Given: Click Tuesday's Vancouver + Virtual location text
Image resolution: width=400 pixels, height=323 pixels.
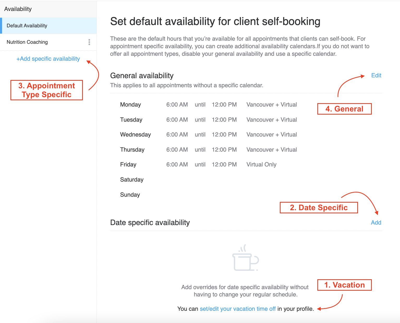Looking at the screenshot, I should [271, 120].
